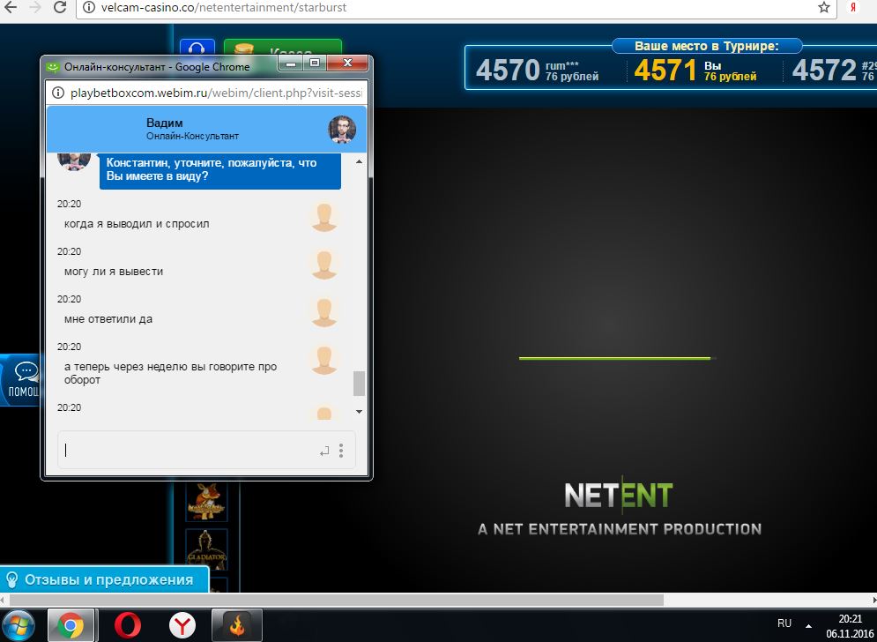Open Отзывы и предложения feedback tab
This screenshot has height=642, width=877.
click(104, 579)
